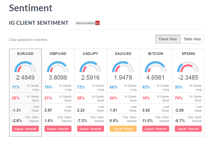Click SPX500 Signal: Bearish button
Viewport: 209px width, 141px height.
(188, 129)
